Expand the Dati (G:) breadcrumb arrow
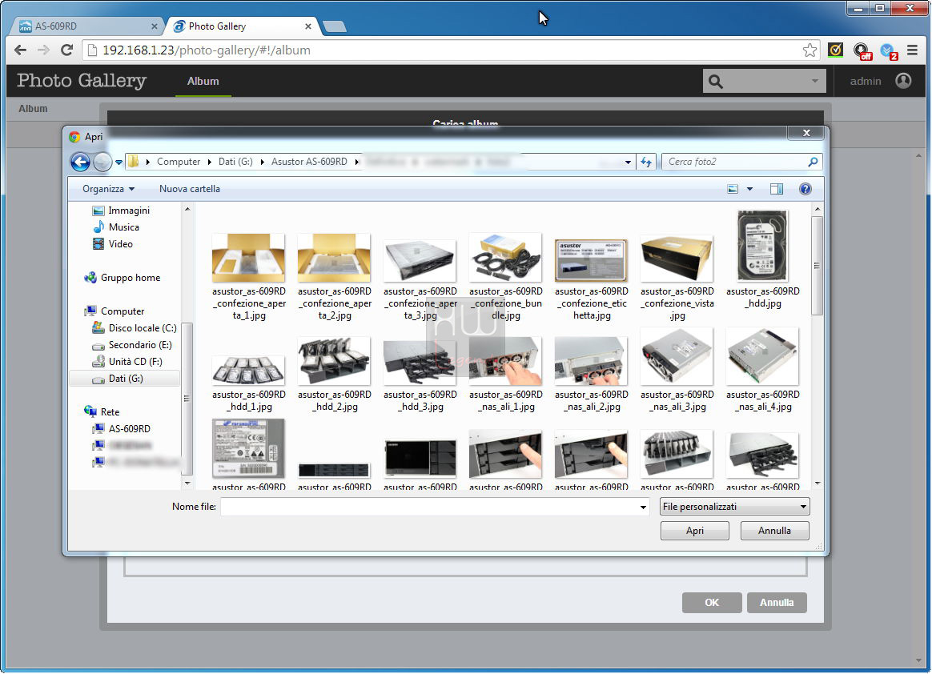Viewport: 932px width, 674px height. [x=262, y=162]
